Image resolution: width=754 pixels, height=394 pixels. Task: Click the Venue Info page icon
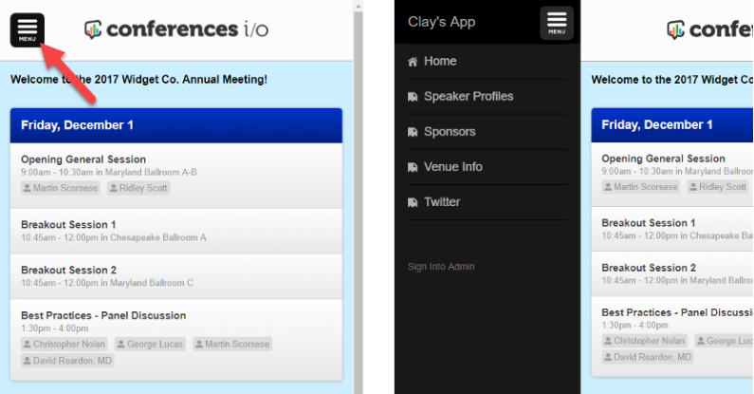(x=413, y=167)
